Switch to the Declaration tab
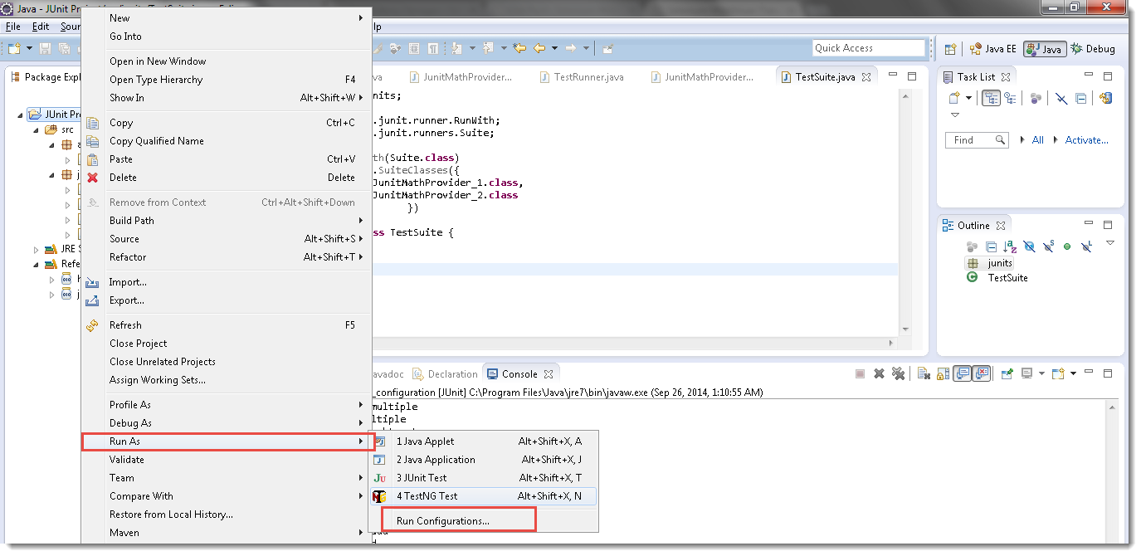Screen dimensions: 1141x556 tap(445, 374)
